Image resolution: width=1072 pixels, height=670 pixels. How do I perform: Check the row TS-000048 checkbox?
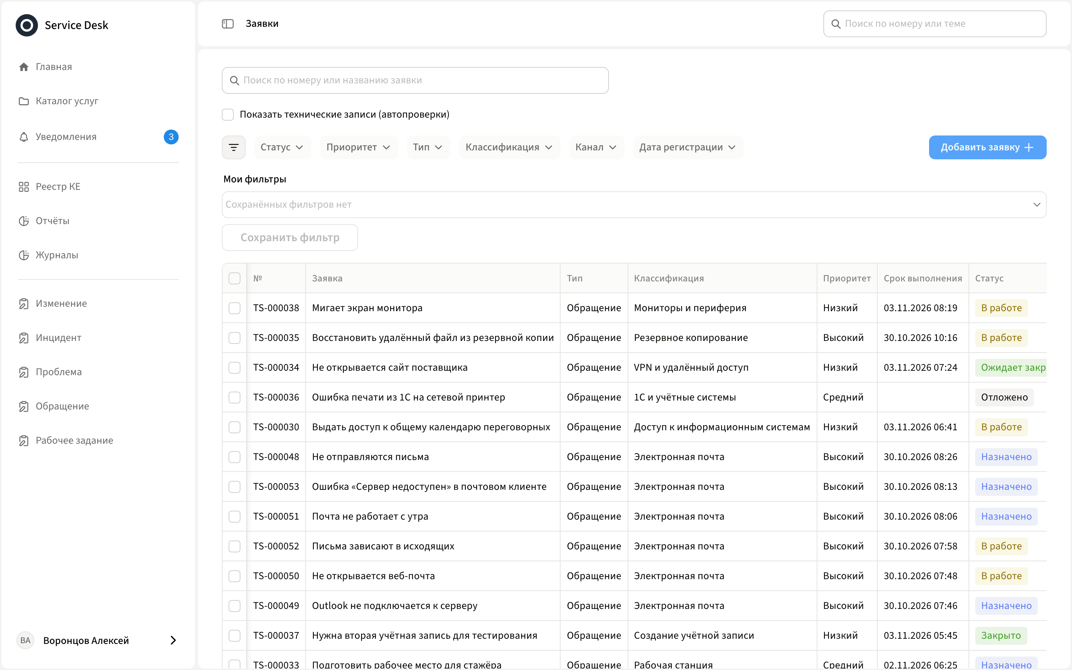click(234, 457)
